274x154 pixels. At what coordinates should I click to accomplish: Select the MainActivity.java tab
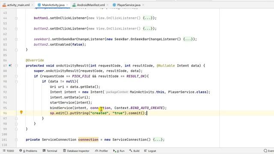tap(53, 5)
